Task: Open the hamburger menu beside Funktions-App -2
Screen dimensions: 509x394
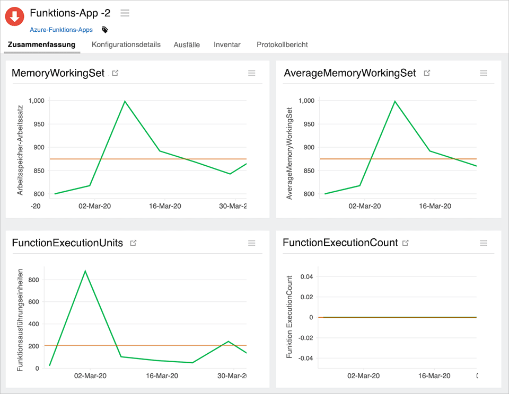Action: click(x=125, y=13)
